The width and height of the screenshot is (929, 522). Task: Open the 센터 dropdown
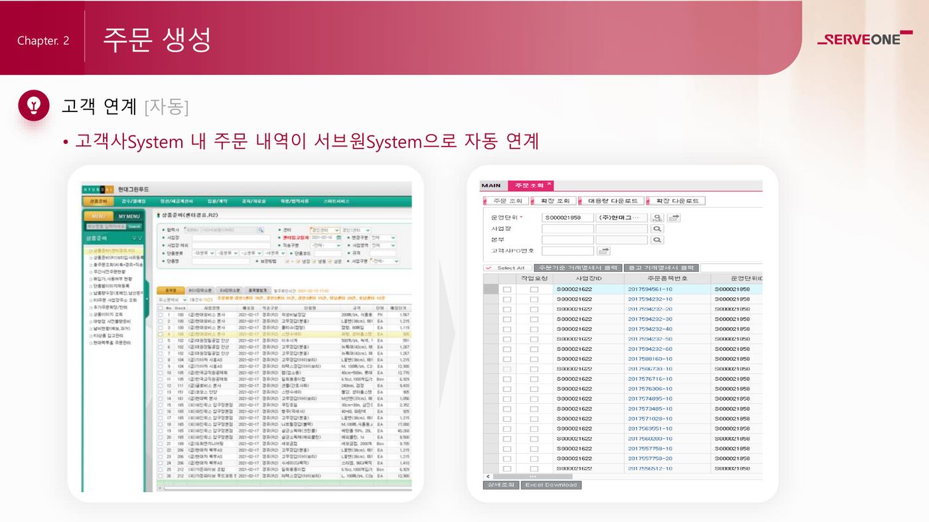[325, 230]
